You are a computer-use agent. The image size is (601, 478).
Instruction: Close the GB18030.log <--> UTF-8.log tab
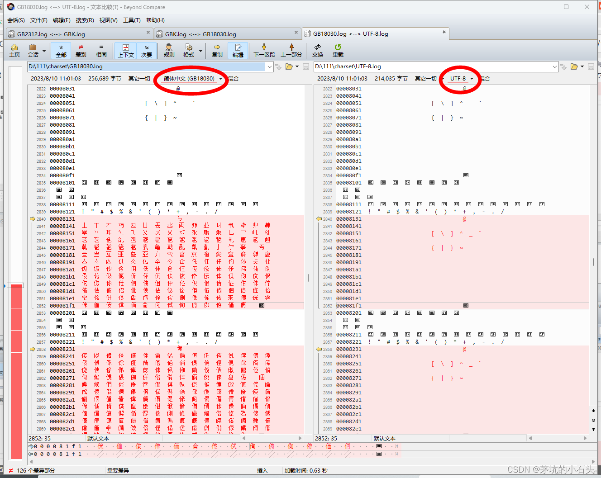pyautogui.click(x=444, y=32)
